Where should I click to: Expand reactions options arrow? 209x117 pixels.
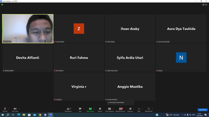134,109
